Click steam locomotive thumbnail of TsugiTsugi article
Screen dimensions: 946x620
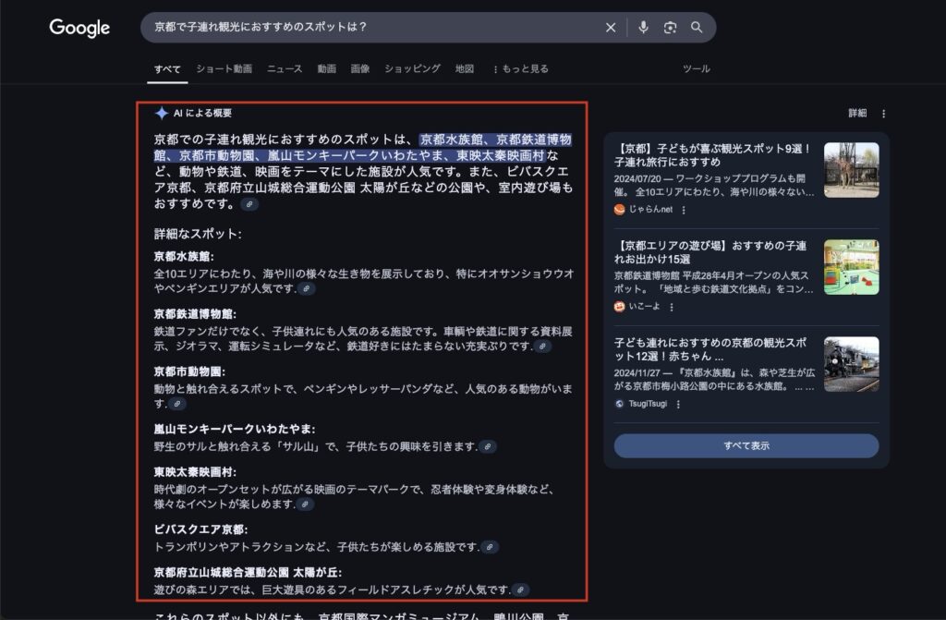click(x=851, y=365)
